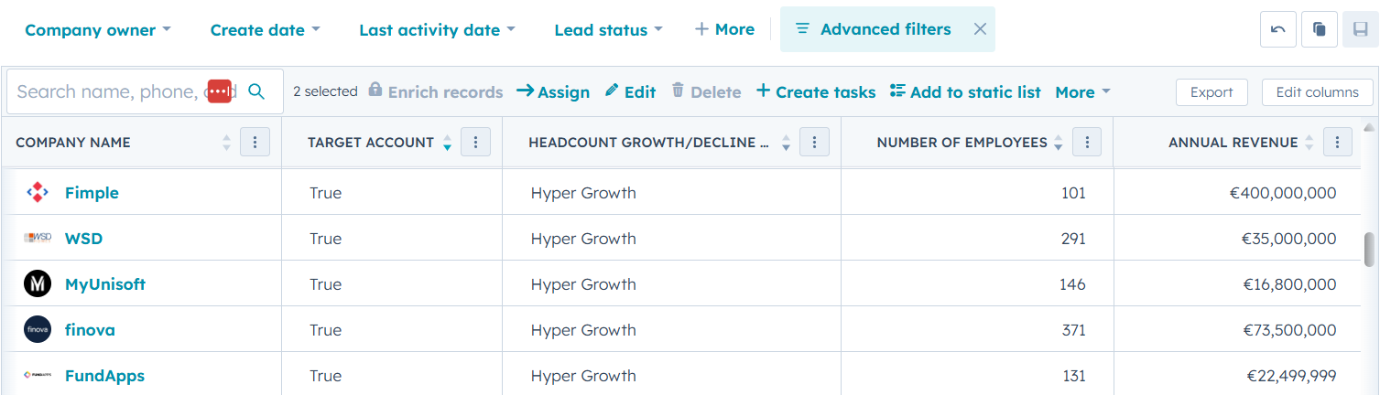Image resolution: width=1380 pixels, height=395 pixels.
Task: Click the table vertical scrollbar thumb
Action: [1369, 248]
